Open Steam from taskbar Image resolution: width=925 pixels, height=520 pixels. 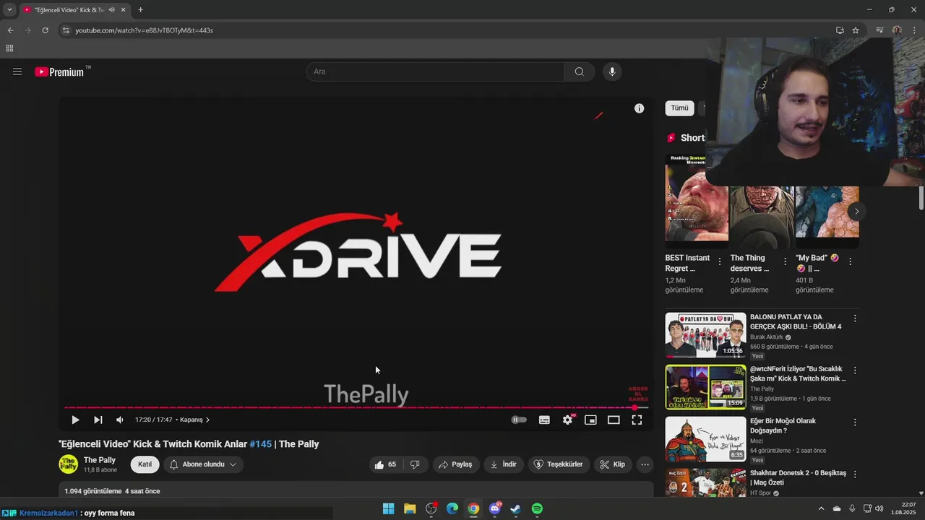[x=515, y=508]
